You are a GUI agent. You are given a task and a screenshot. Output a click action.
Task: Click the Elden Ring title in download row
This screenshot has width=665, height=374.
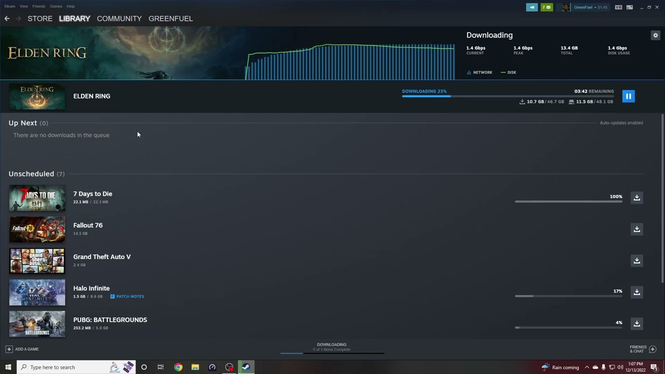[91, 96]
